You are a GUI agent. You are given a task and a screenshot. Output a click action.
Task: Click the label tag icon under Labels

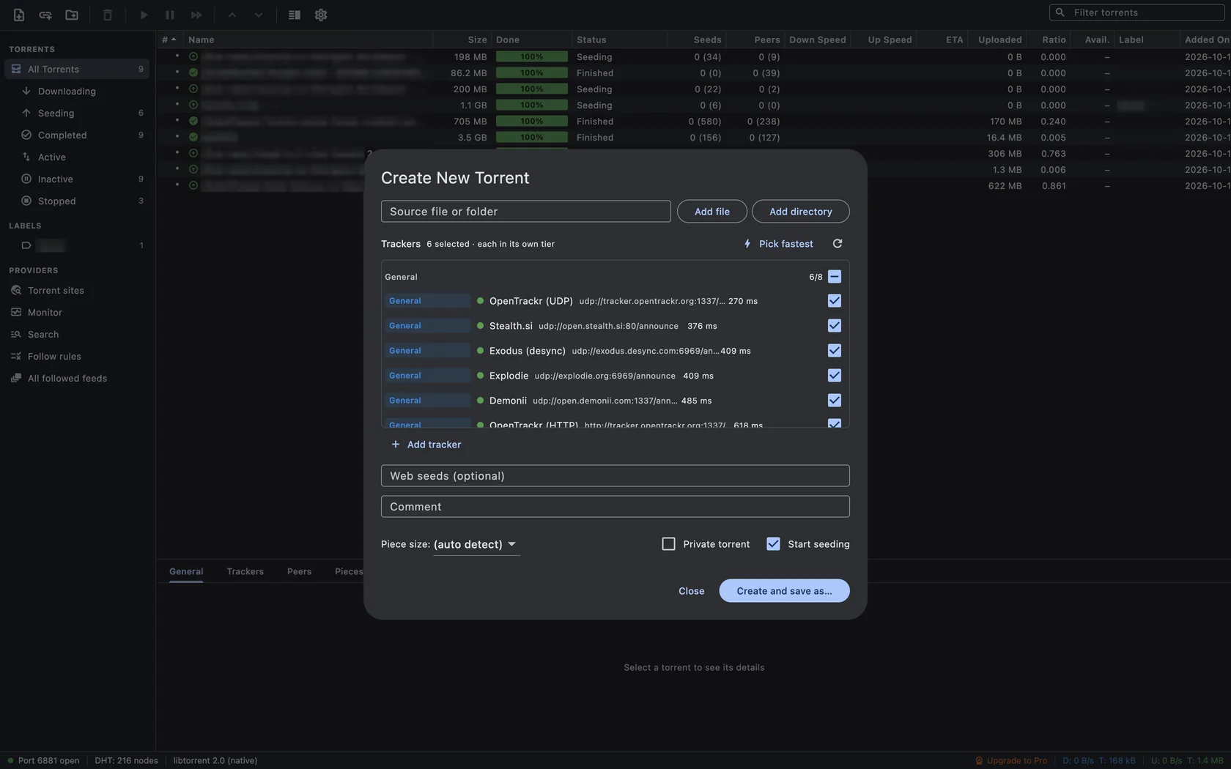tap(26, 245)
